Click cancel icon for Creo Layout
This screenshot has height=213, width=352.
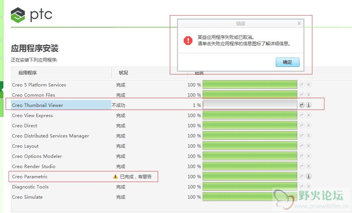pyautogui.click(x=309, y=146)
